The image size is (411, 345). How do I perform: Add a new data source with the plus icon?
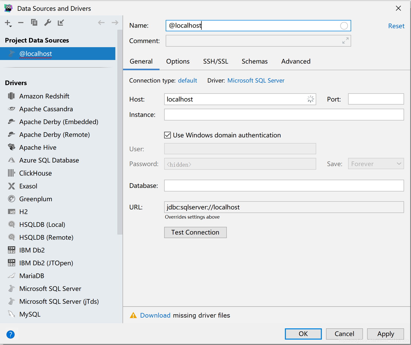[x=7, y=23]
